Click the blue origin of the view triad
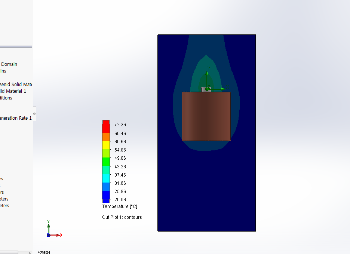The image size is (350, 254). [49, 235]
